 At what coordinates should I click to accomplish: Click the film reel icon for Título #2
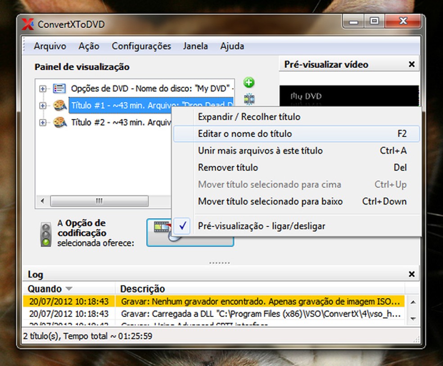click(60, 122)
